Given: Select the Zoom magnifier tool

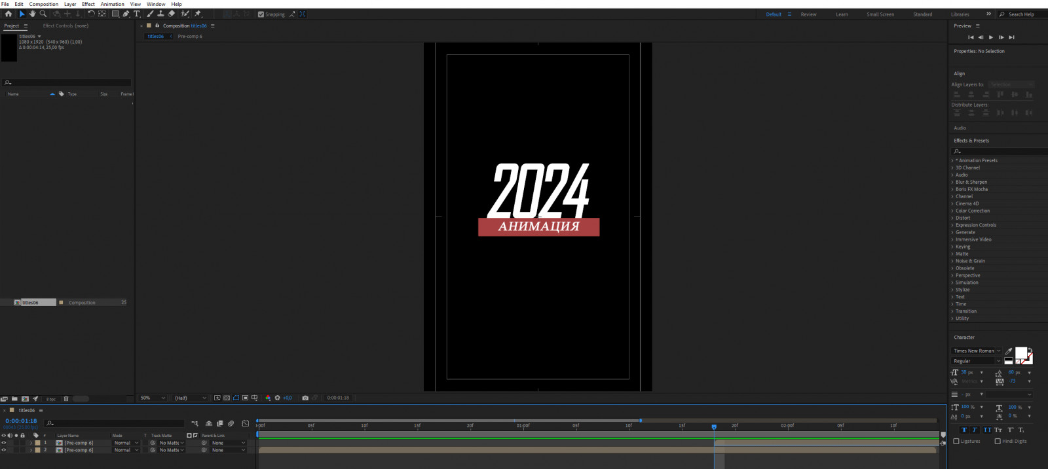Looking at the screenshot, I should click(43, 14).
